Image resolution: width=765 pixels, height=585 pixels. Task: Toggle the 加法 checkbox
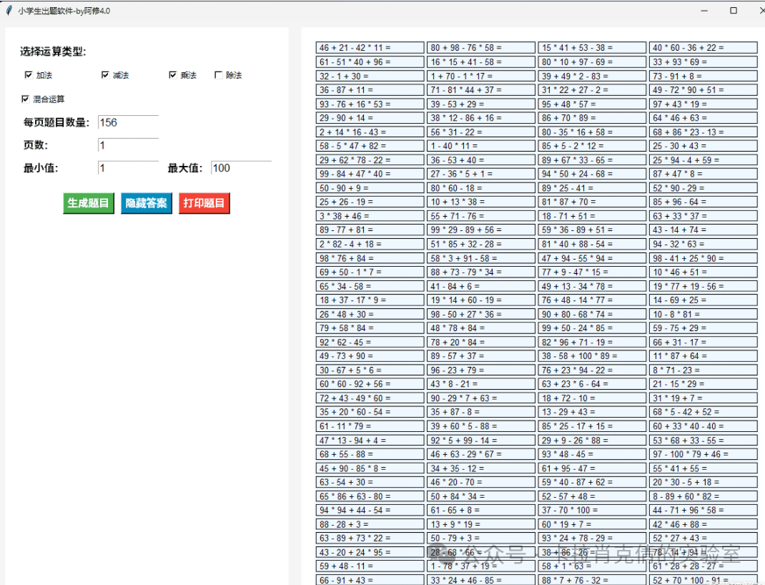[29, 75]
